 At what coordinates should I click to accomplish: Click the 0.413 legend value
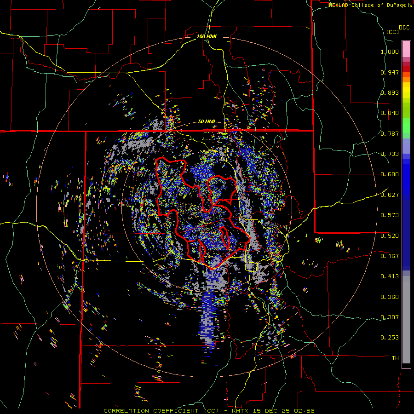(390, 276)
